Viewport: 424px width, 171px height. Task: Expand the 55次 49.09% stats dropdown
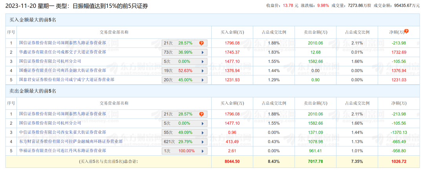pos(202,133)
